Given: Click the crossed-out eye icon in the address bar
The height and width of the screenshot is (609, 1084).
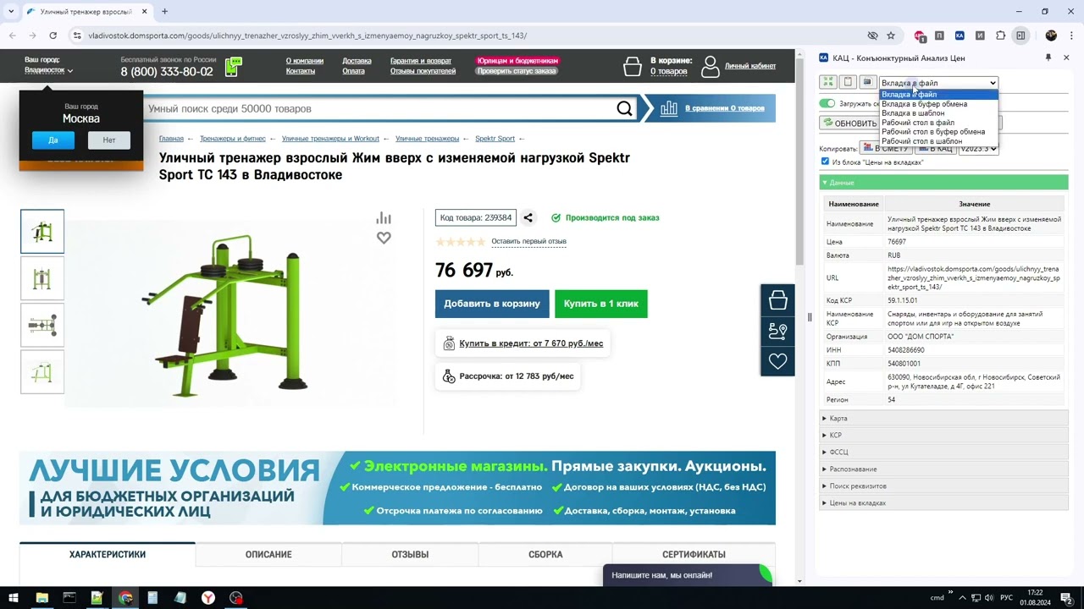Looking at the screenshot, I should [872, 36].
